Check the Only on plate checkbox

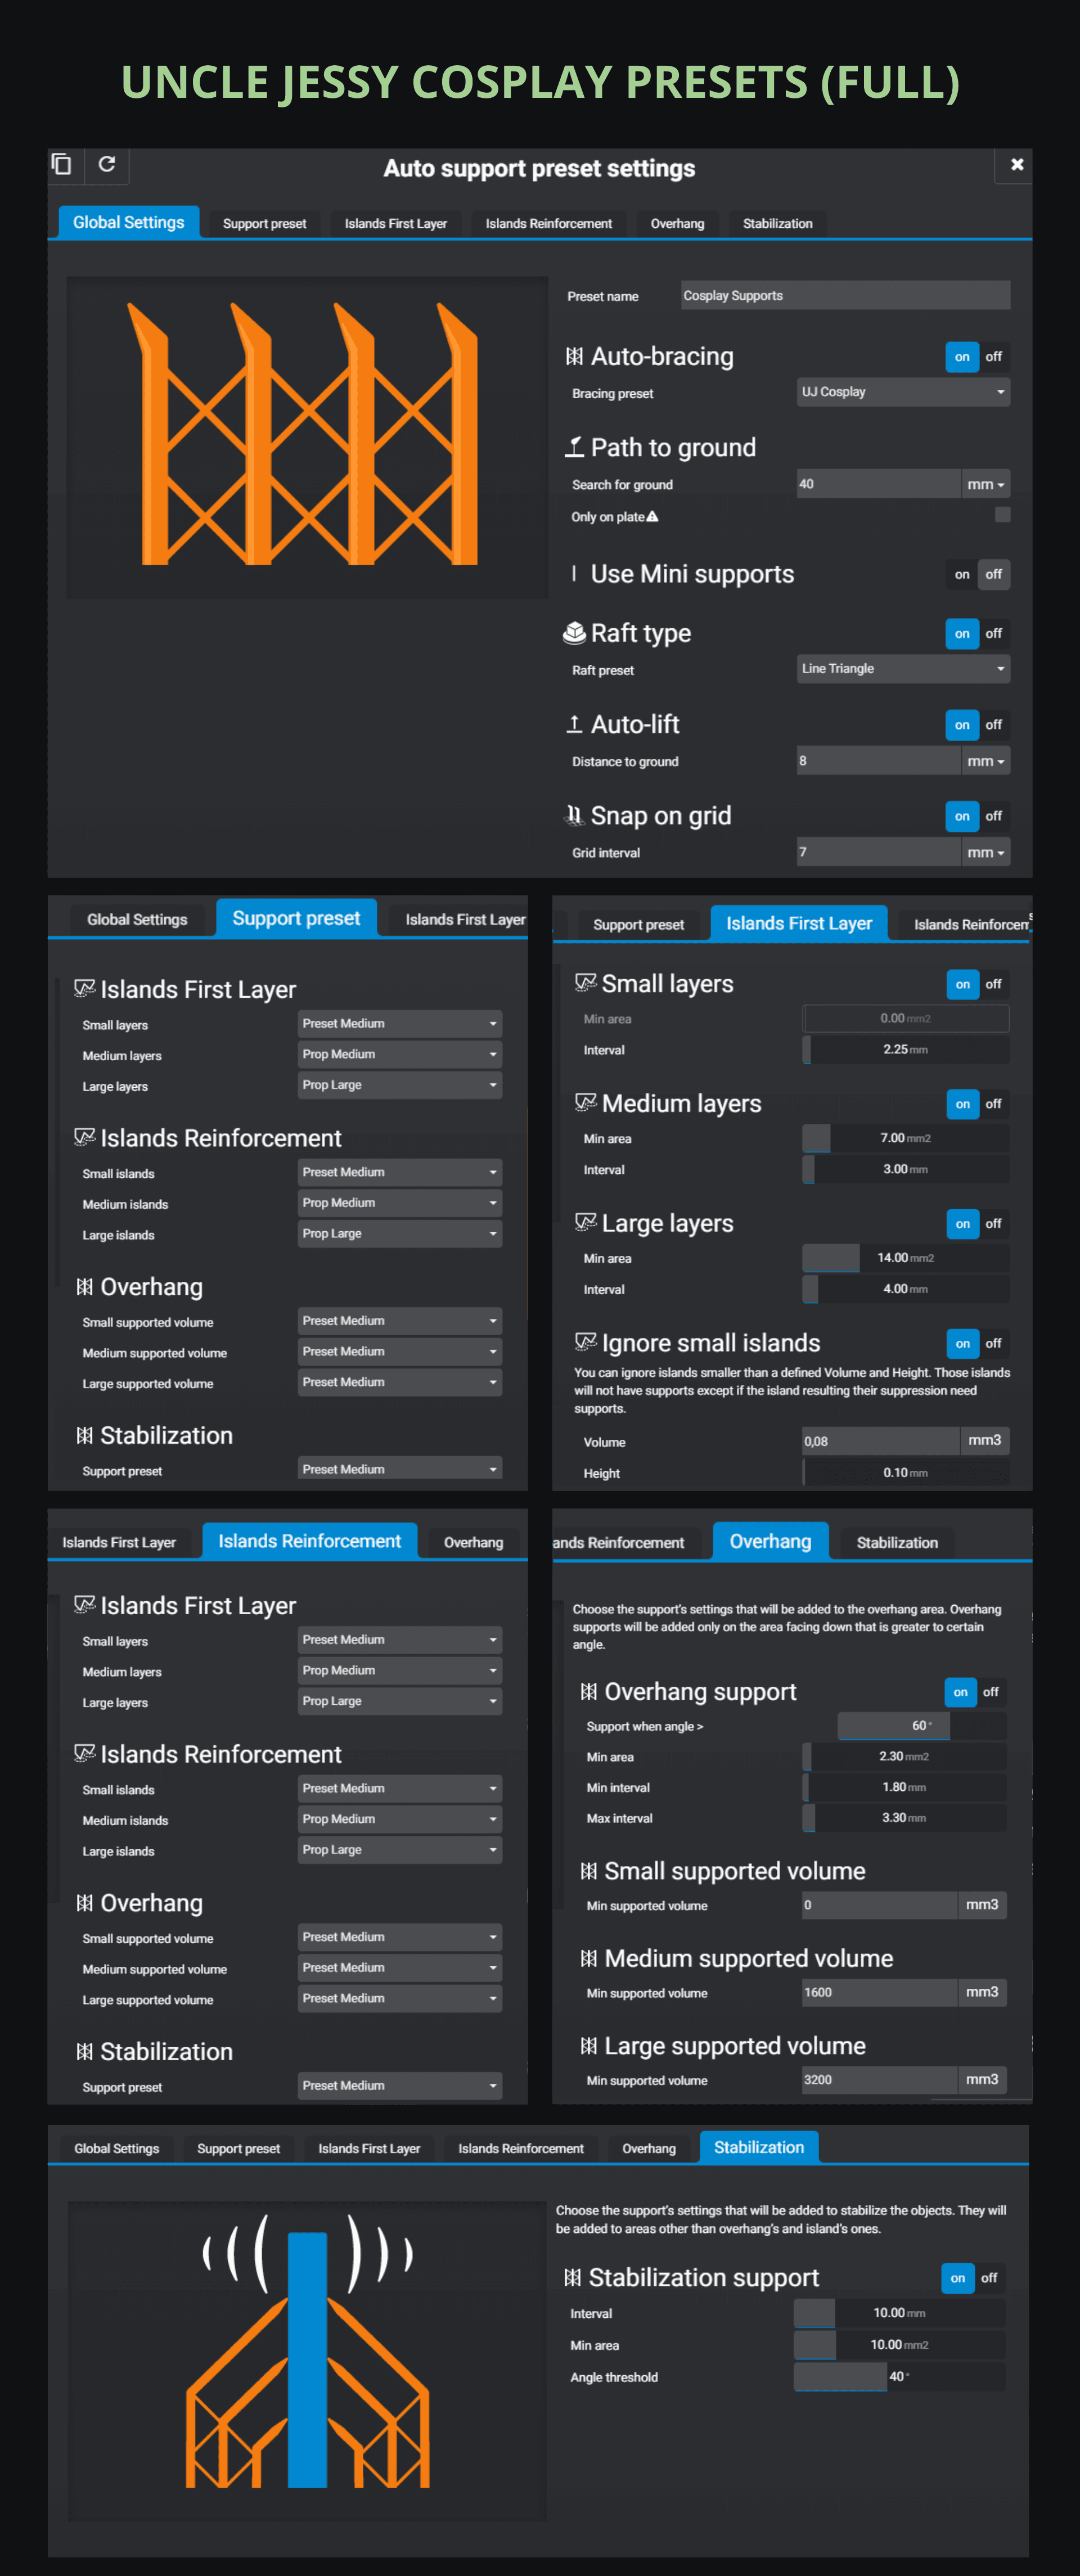coord(1002,515)
